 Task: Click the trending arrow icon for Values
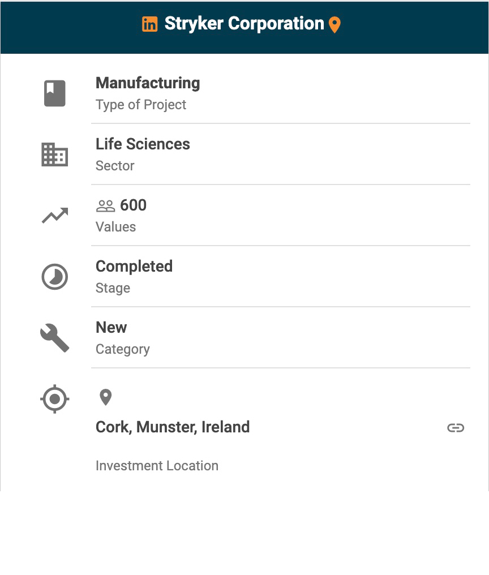(55, 216)
